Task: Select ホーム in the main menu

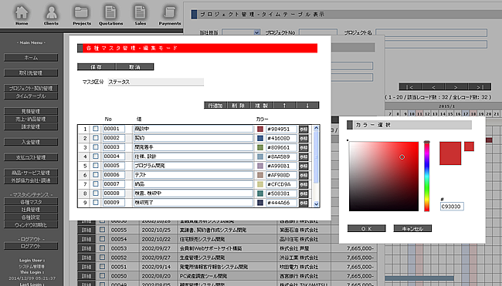Action: 31,58
